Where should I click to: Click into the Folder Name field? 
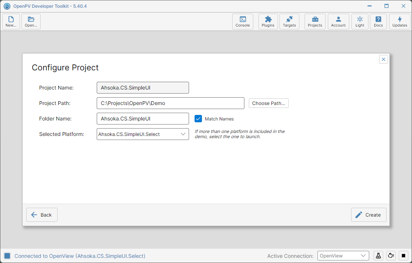(143, 119)
